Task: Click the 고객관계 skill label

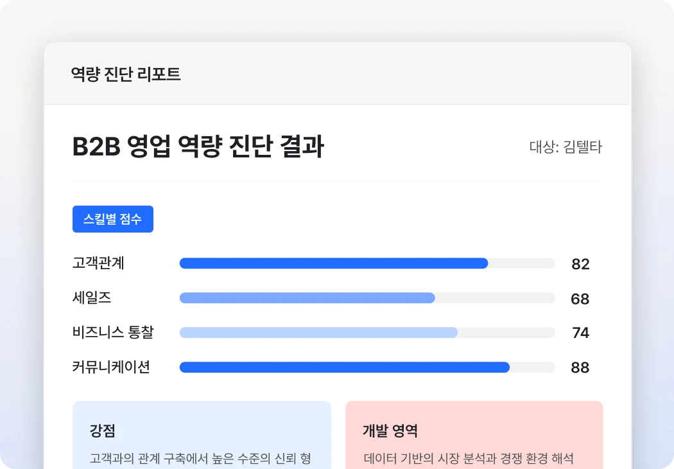Action: 98,263
